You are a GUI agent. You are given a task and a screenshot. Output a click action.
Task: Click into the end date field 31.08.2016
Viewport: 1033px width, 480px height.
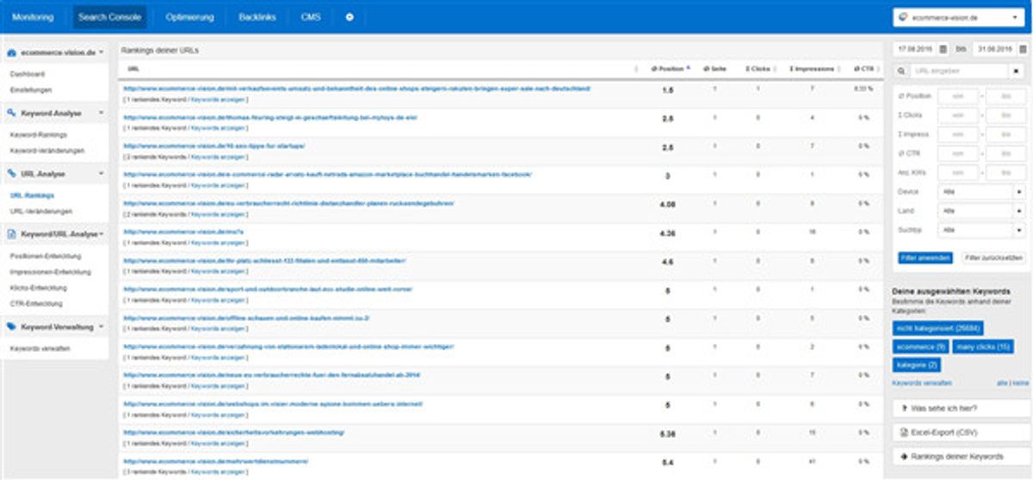tap(993, 50)
